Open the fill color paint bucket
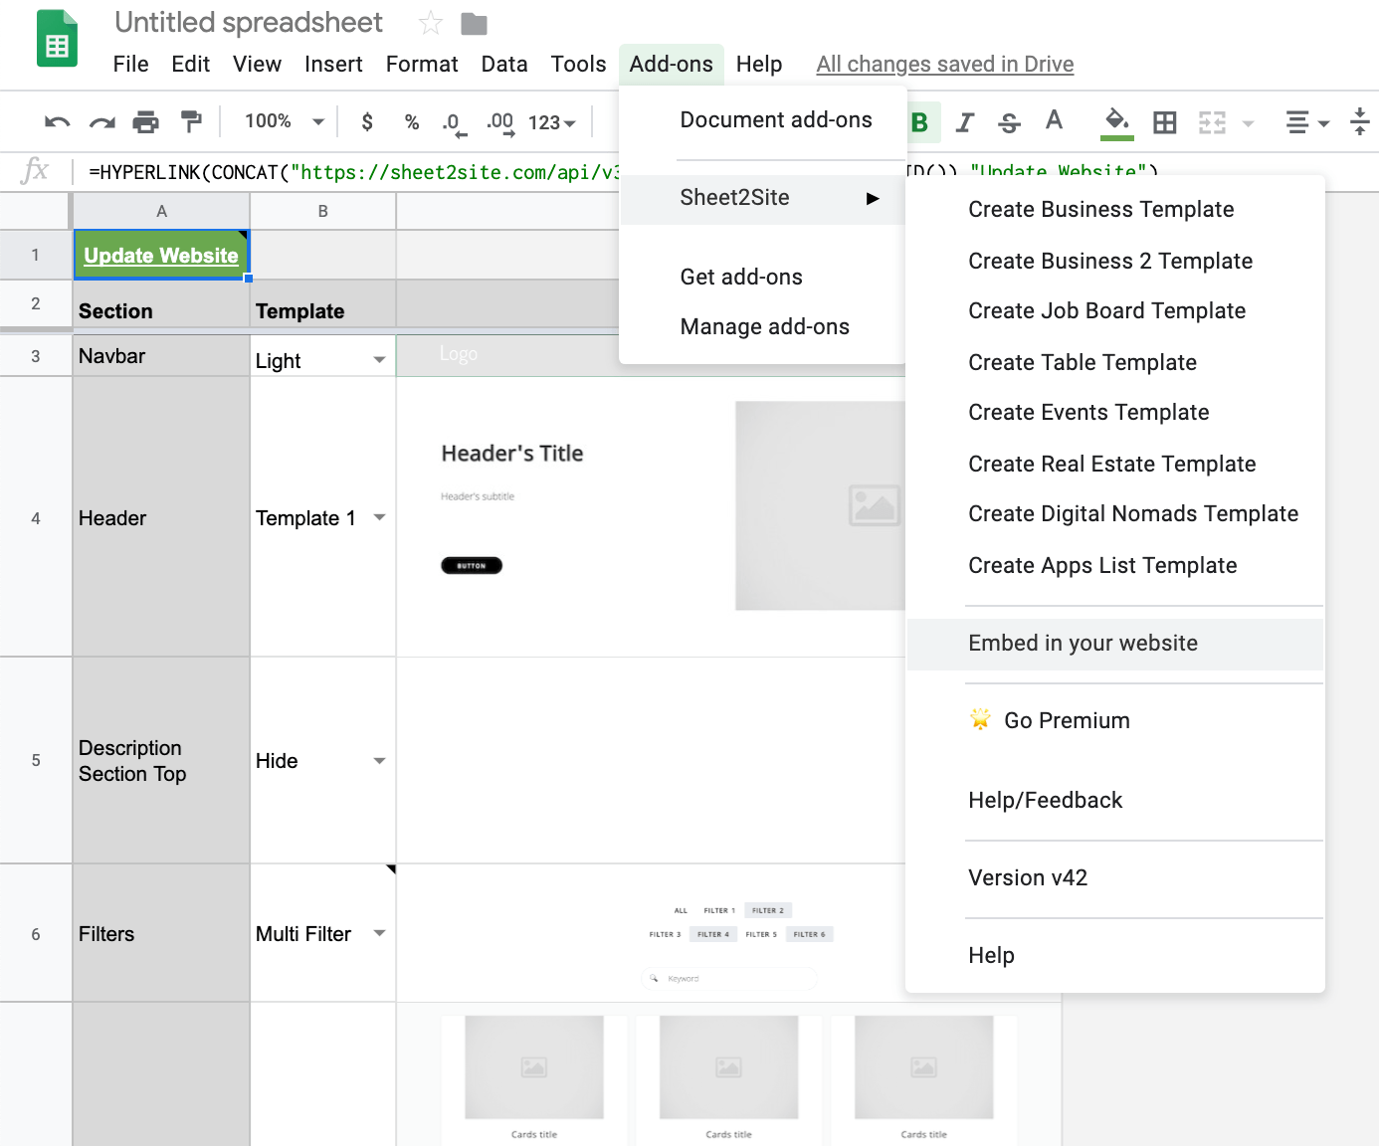The image size is (1379, 1146). coord(1117,122)
